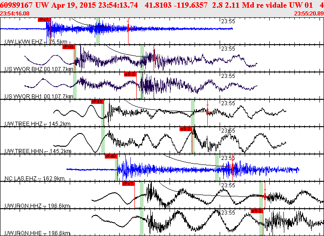This screenshot has width=324, height=236.
Task: Click the green S-arrival bar on LKWW trace
Action: 98,31
